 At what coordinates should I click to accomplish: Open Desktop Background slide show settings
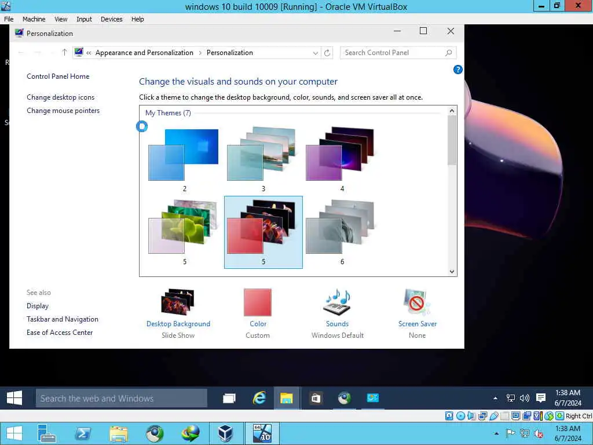(x=178, y=302)
